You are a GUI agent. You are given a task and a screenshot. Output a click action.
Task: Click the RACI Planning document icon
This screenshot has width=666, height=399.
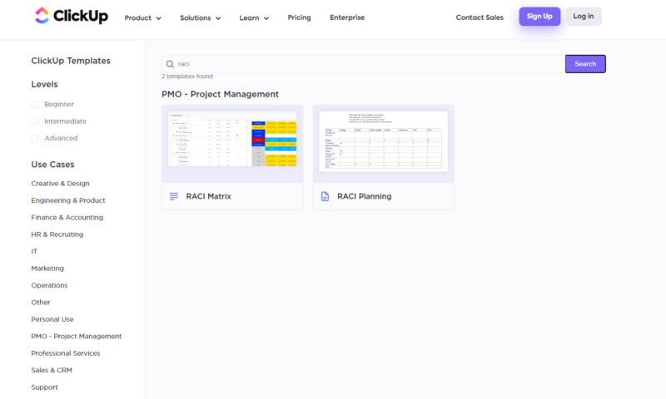coord(325,197)
